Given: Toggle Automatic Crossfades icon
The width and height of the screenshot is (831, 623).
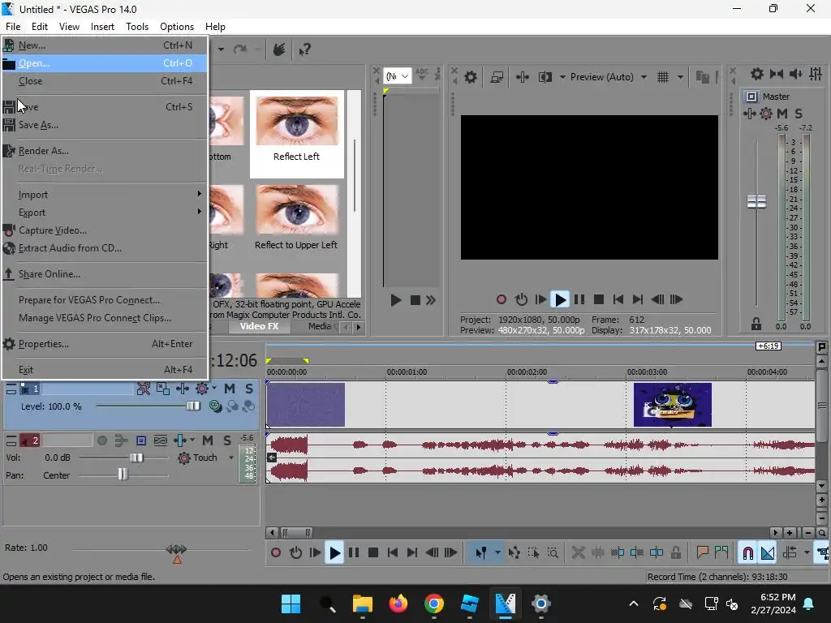Looking at the screenshot, I should click(768, 553).
